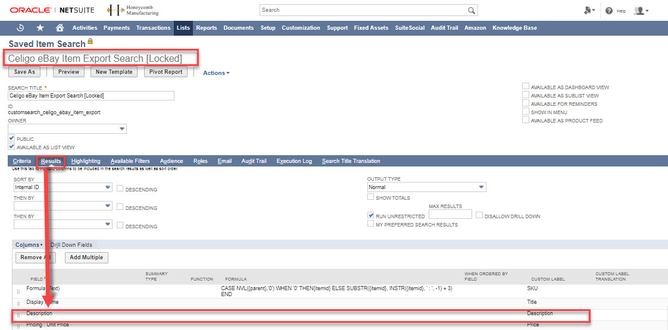Switch to the Audience tab

click(x=171, y=161)
